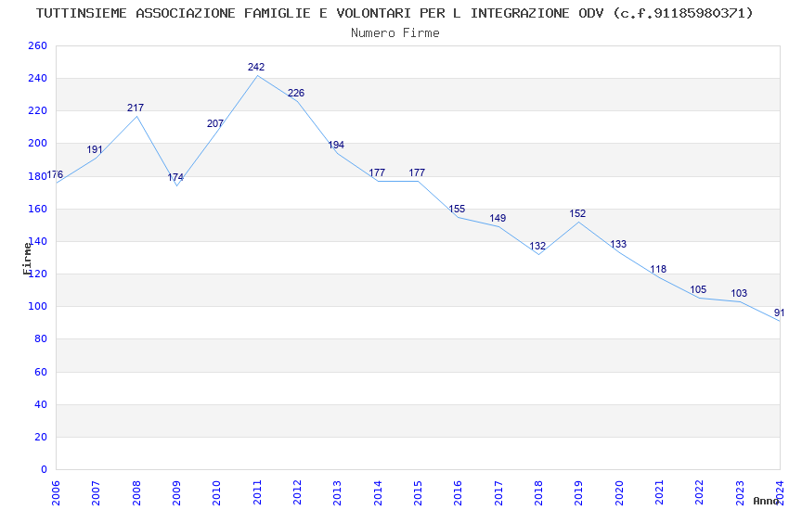Select the data label 149
Viewport: 789px width, 510px height.
498,218
